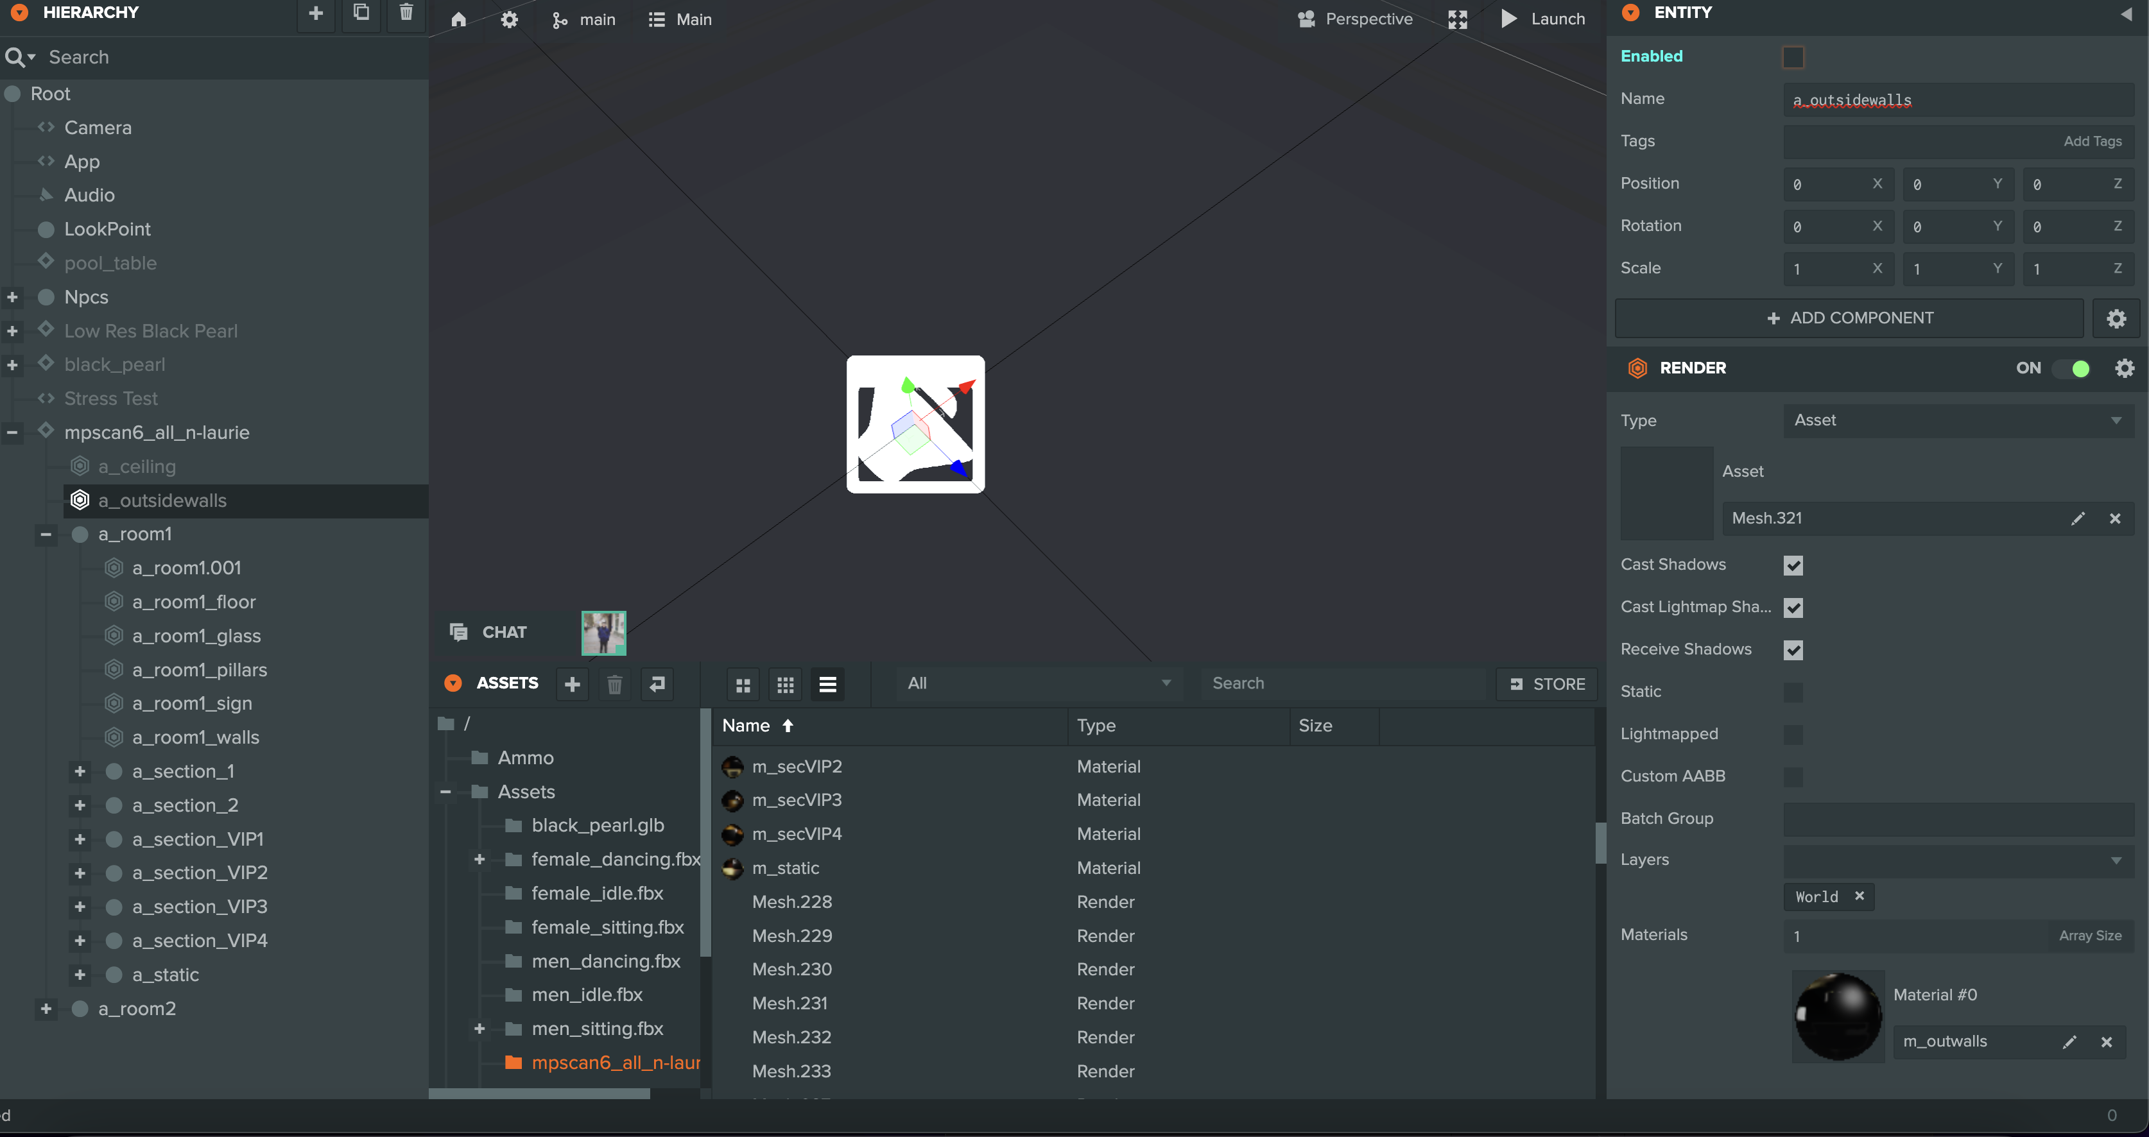
Task: Switch assets panel to list view
Action: pos(827,683)
